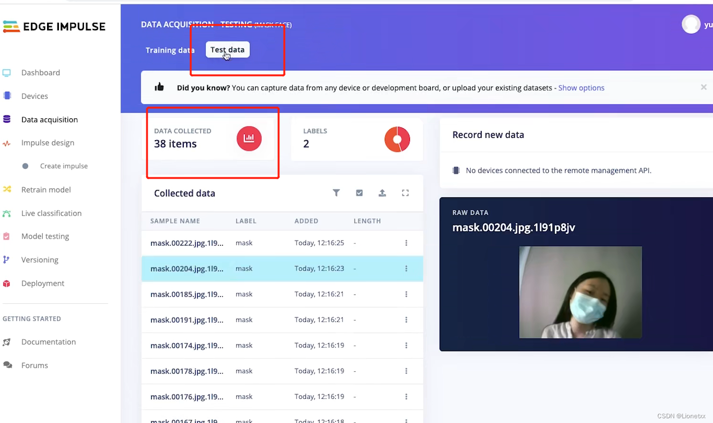The image size is (713, 423).
Task: Select sample mask.00222.jpg row
Action: tap(282, 243)
